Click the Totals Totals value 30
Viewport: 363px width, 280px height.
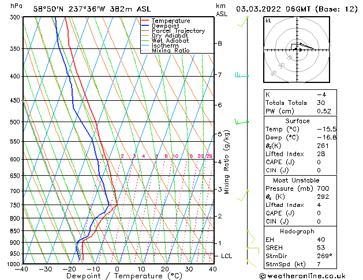click(321, 103)
